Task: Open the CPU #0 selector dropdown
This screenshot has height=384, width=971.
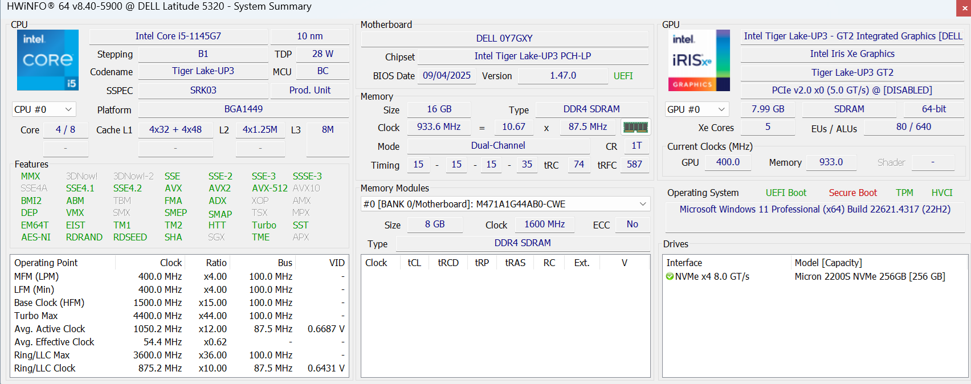Action: pyautogui.click(x=44, y=109)
